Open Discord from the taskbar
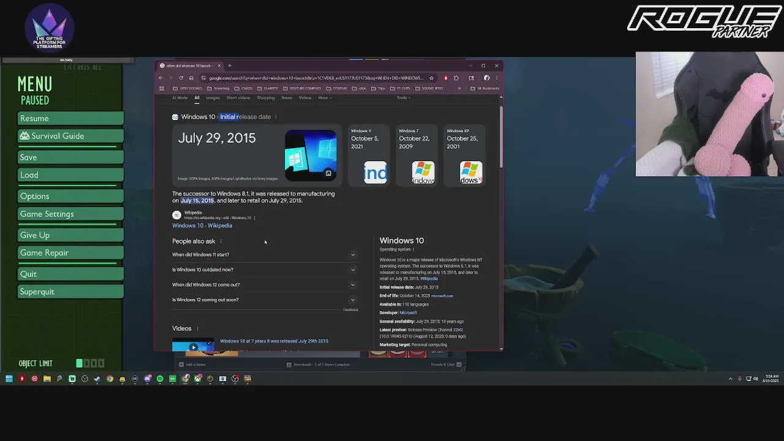Screen dimensions: 784x441 click(x=148, y=379)
